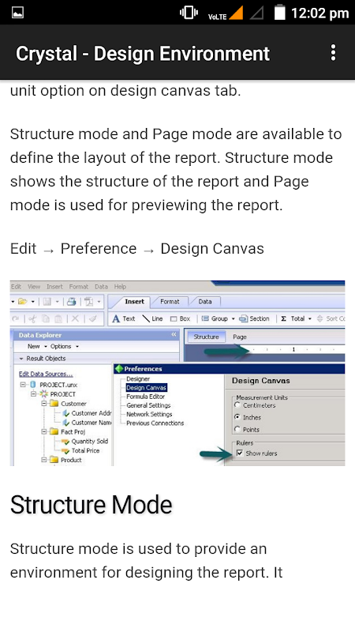
Task: Click the printer icon in the toolbar
Action: [72, 302]
